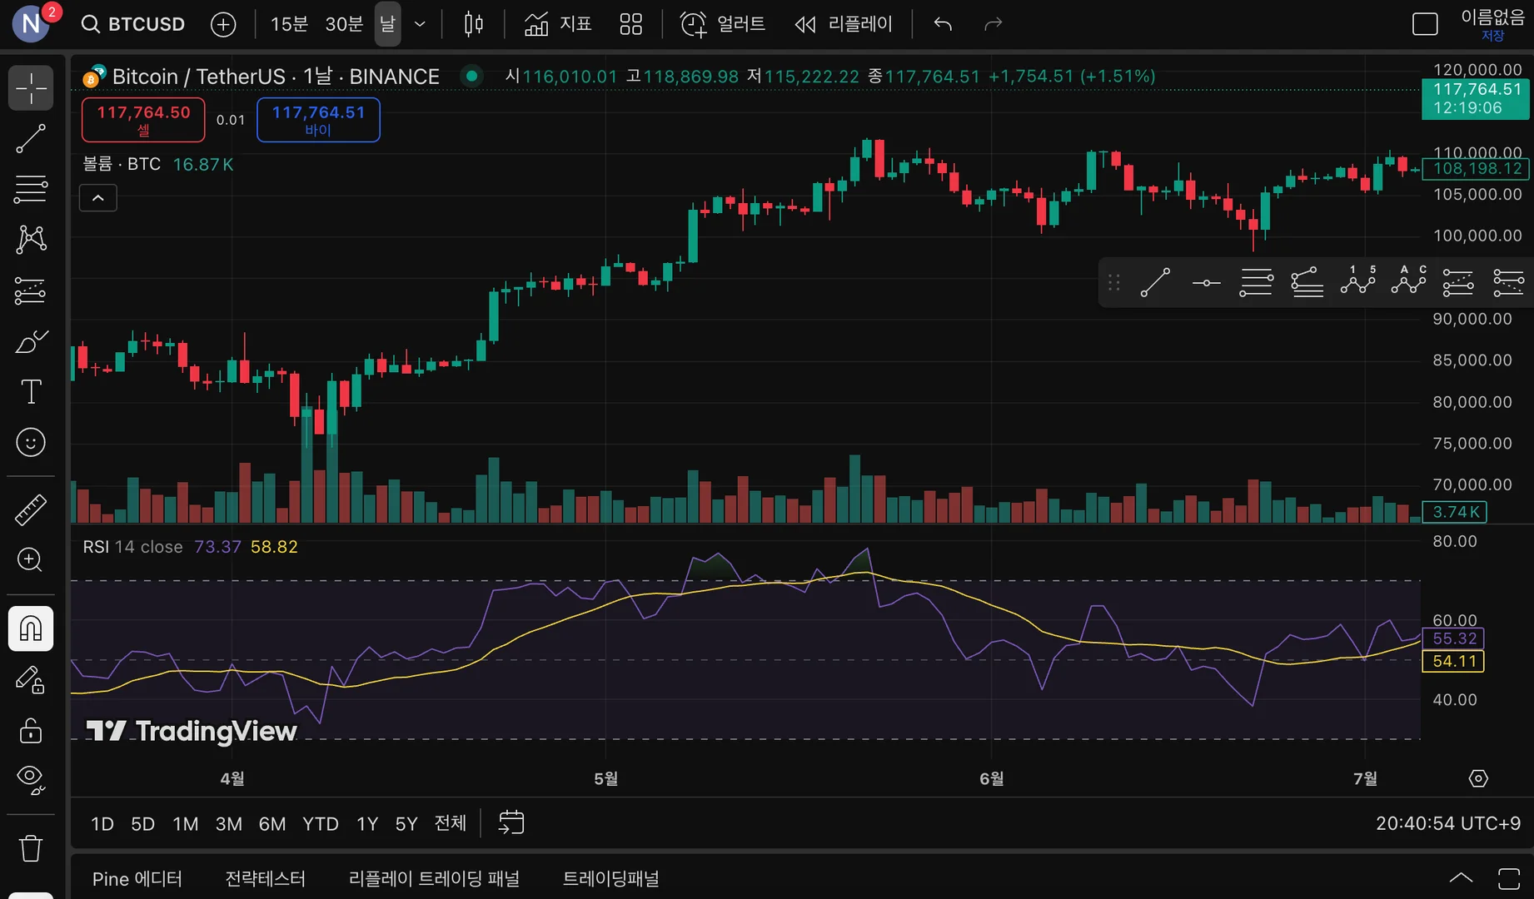
Task: Open the Pine 에디터 tab
Action: coord(137,879)
